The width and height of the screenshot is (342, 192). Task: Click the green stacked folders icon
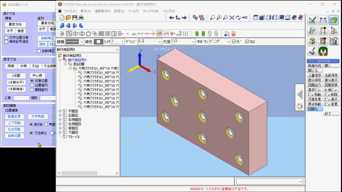(x=334, y=20)
